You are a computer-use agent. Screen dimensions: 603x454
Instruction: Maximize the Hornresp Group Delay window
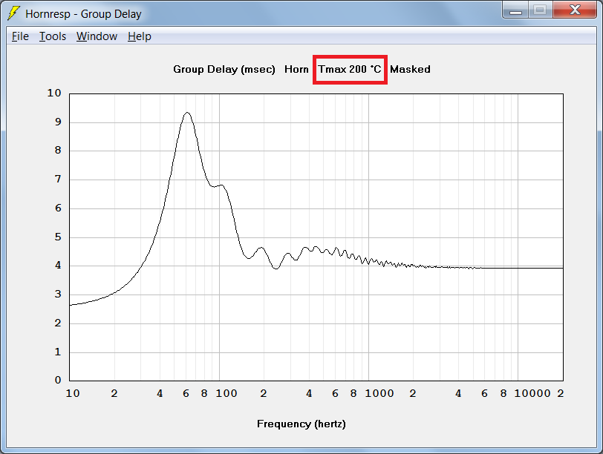tap(541, 10)
